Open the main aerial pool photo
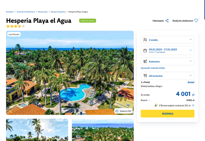This screenshot has width=205, height=141. click(70, 73)
